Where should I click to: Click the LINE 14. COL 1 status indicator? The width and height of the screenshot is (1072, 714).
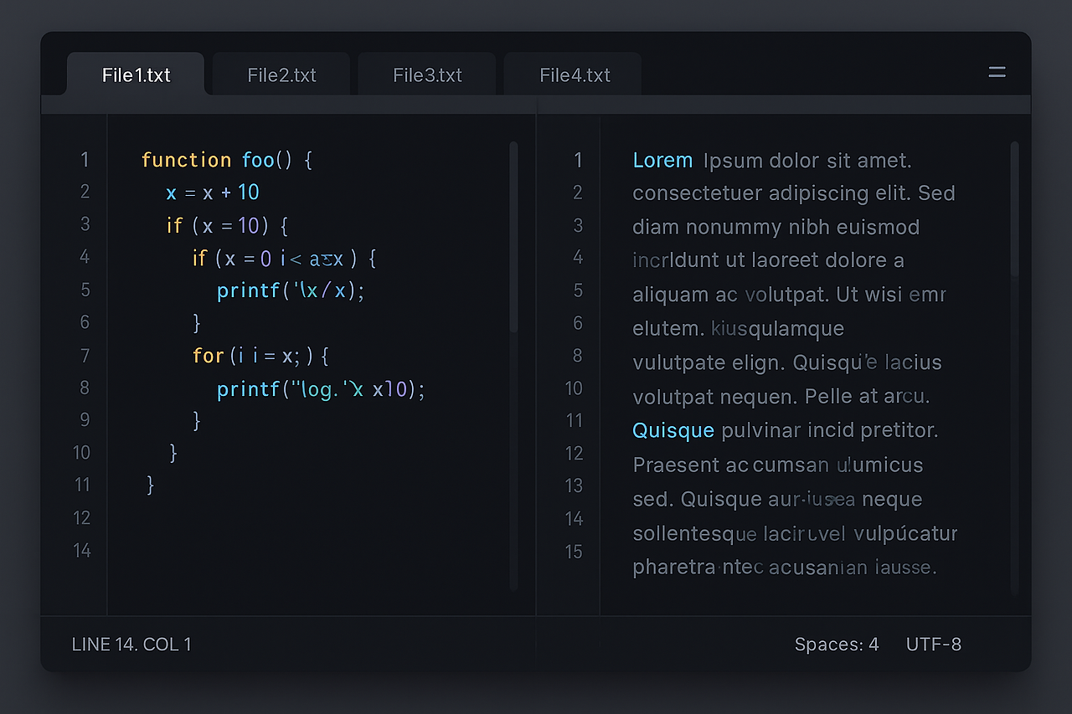point(131,645)
